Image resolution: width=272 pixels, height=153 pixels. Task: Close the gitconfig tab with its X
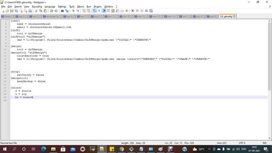(234, 17)
